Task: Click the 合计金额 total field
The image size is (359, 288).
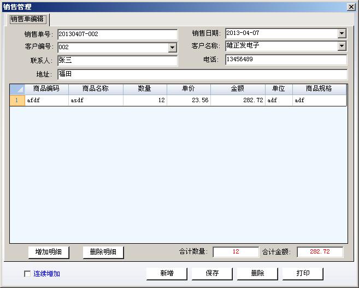Action: (x=320, y=252)
